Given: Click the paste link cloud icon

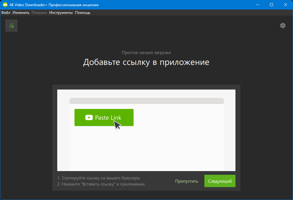Looking at the screenshot, I should 11,26.
